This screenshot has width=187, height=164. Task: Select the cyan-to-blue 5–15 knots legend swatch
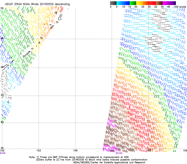123,3
